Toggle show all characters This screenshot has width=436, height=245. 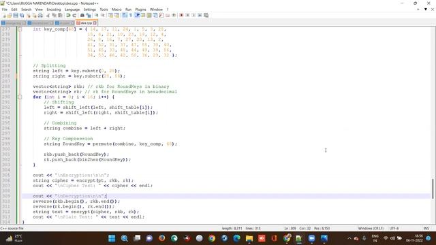tap(130, 15)
